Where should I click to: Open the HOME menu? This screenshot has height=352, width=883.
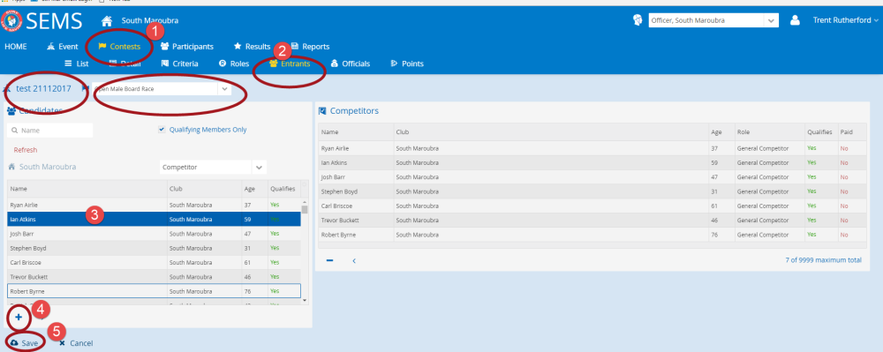click(x=16, y=47)
